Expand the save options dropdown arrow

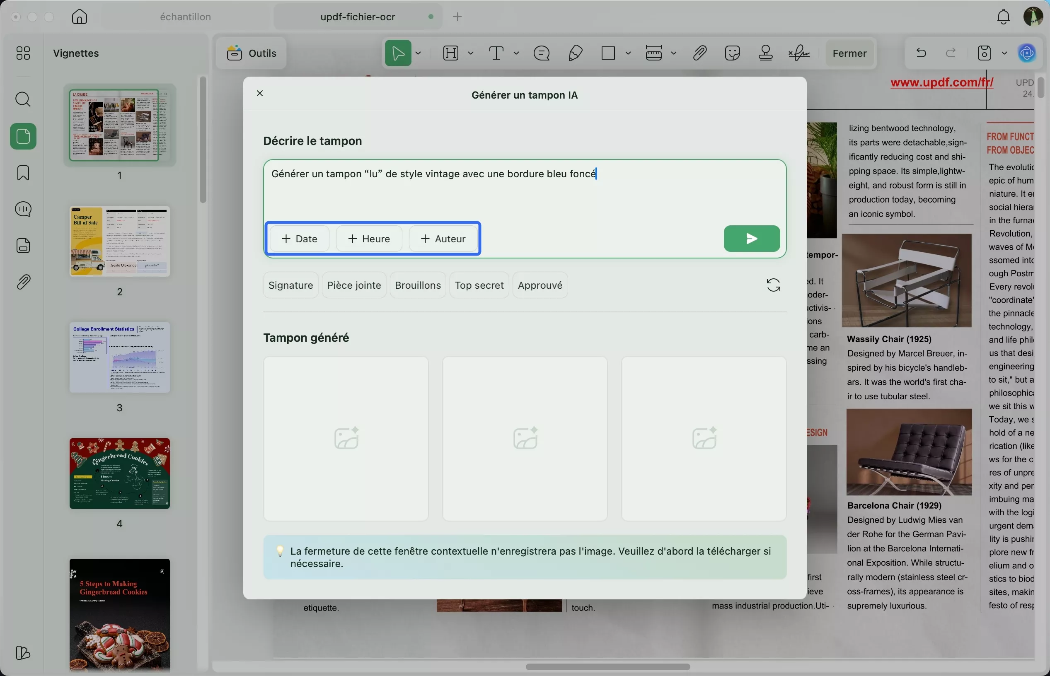(1004, 53)
